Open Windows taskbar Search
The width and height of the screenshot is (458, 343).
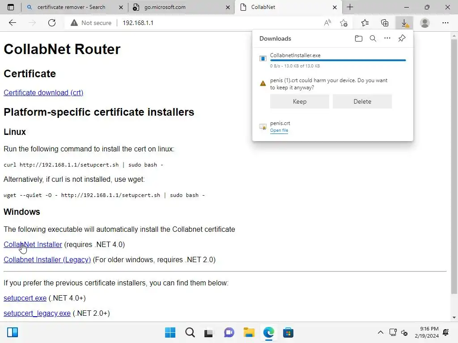pos(190,332)
